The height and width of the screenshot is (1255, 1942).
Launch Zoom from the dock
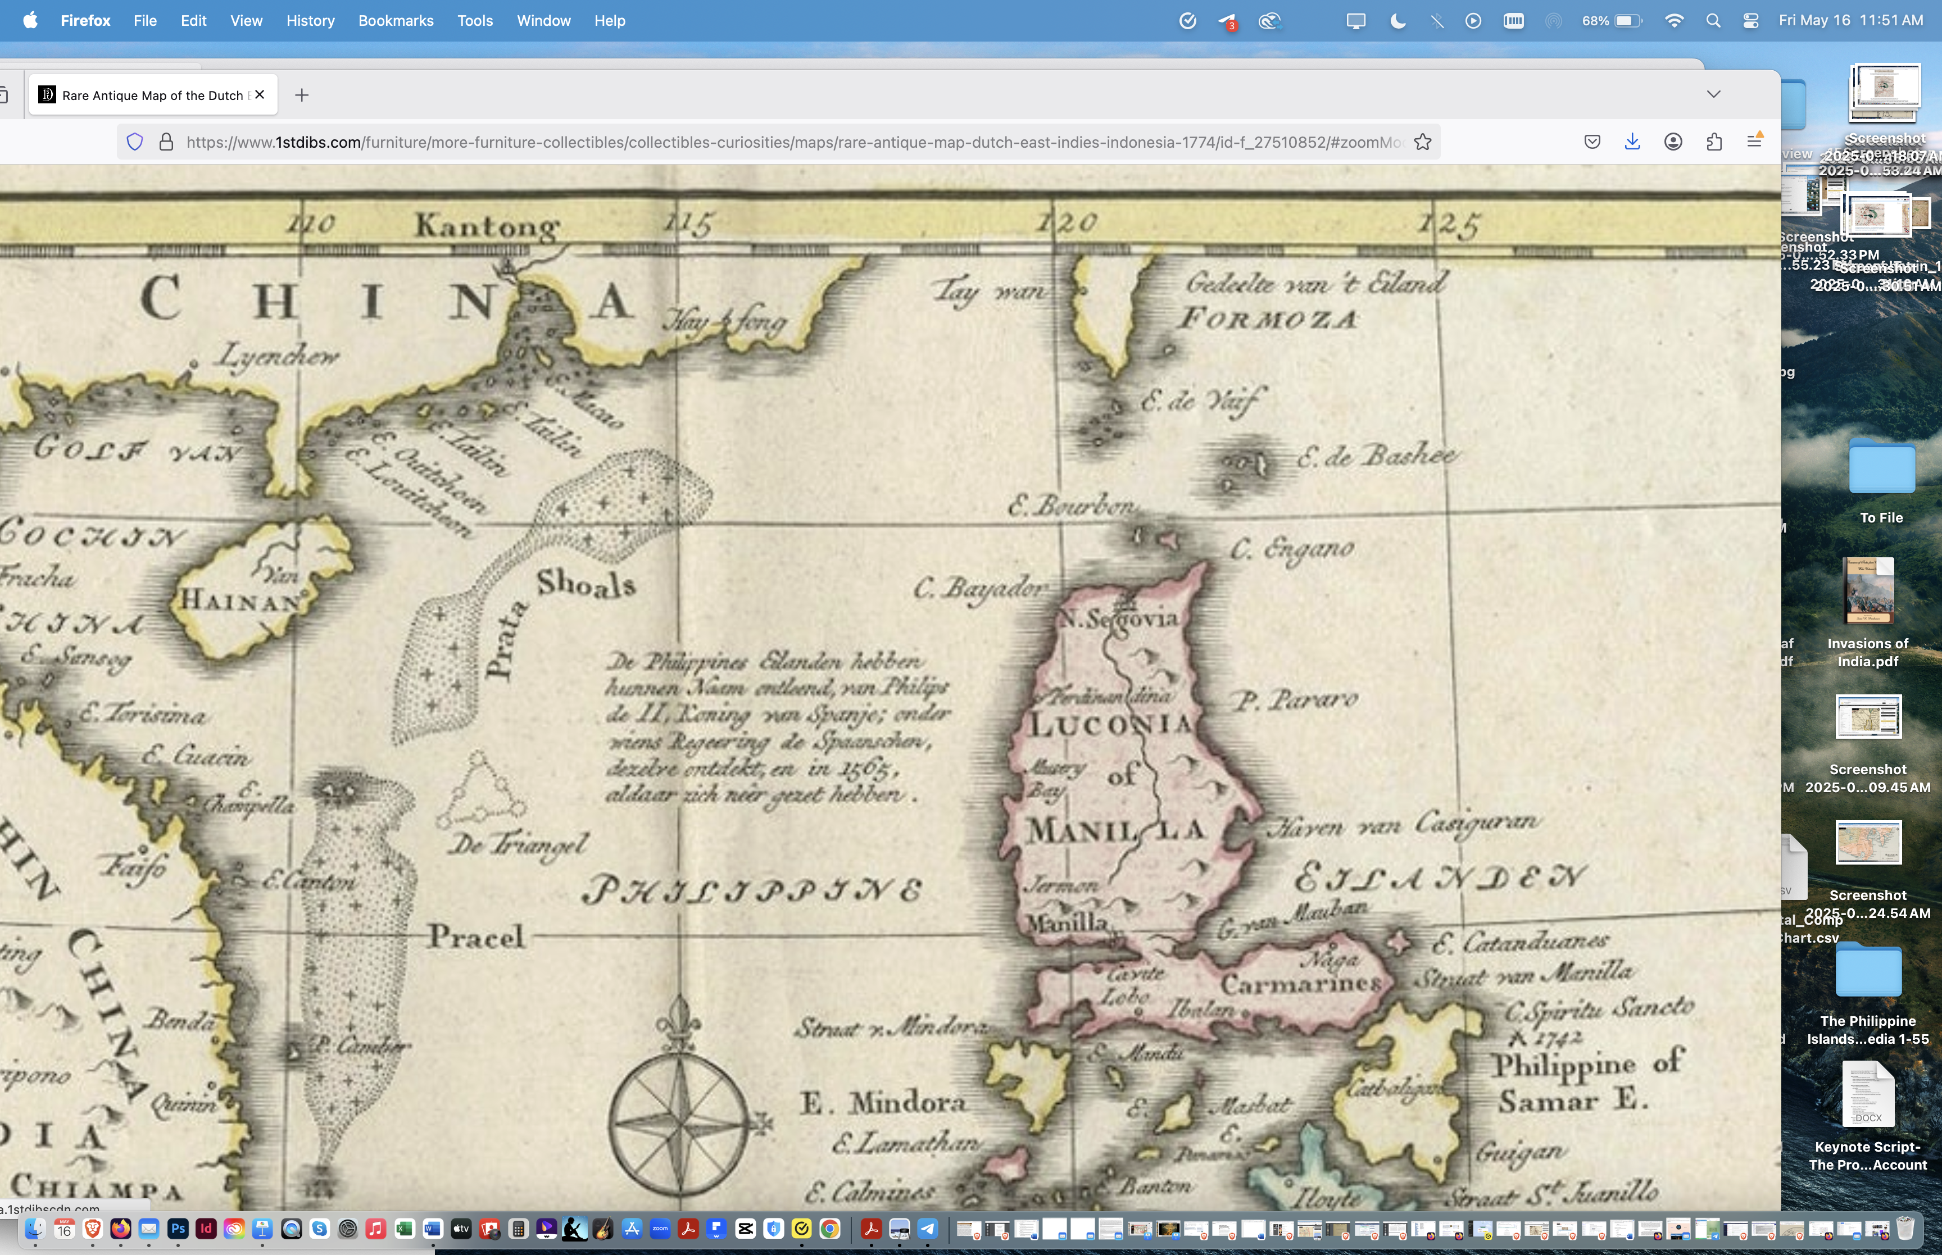tap(660, 1229)
